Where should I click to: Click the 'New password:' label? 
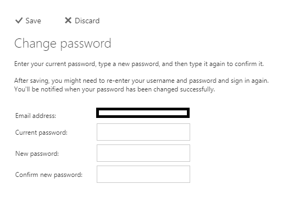[x=37, y=154]
